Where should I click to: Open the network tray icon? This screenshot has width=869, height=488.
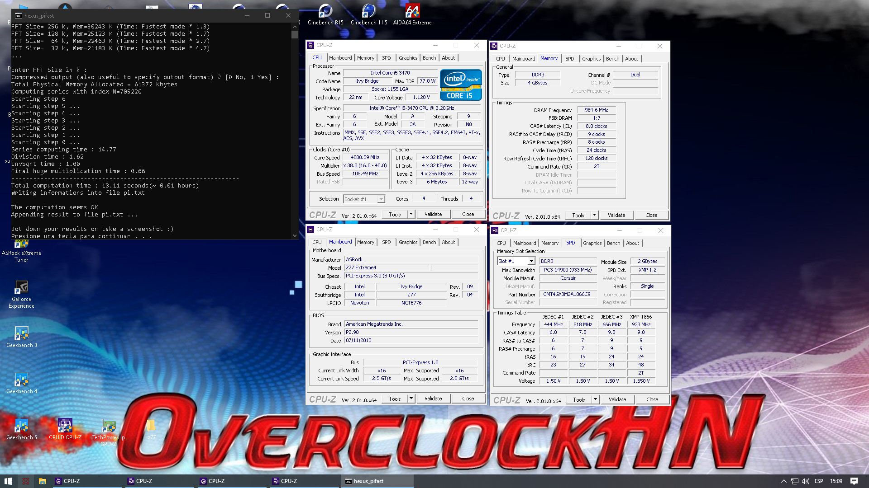tap(795, 481)
